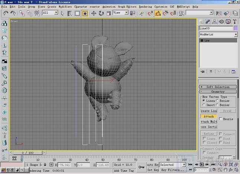Screen dimensions: 240x174
Task: Activate the Select and Rotate tool
Action: tap(101, 13)
